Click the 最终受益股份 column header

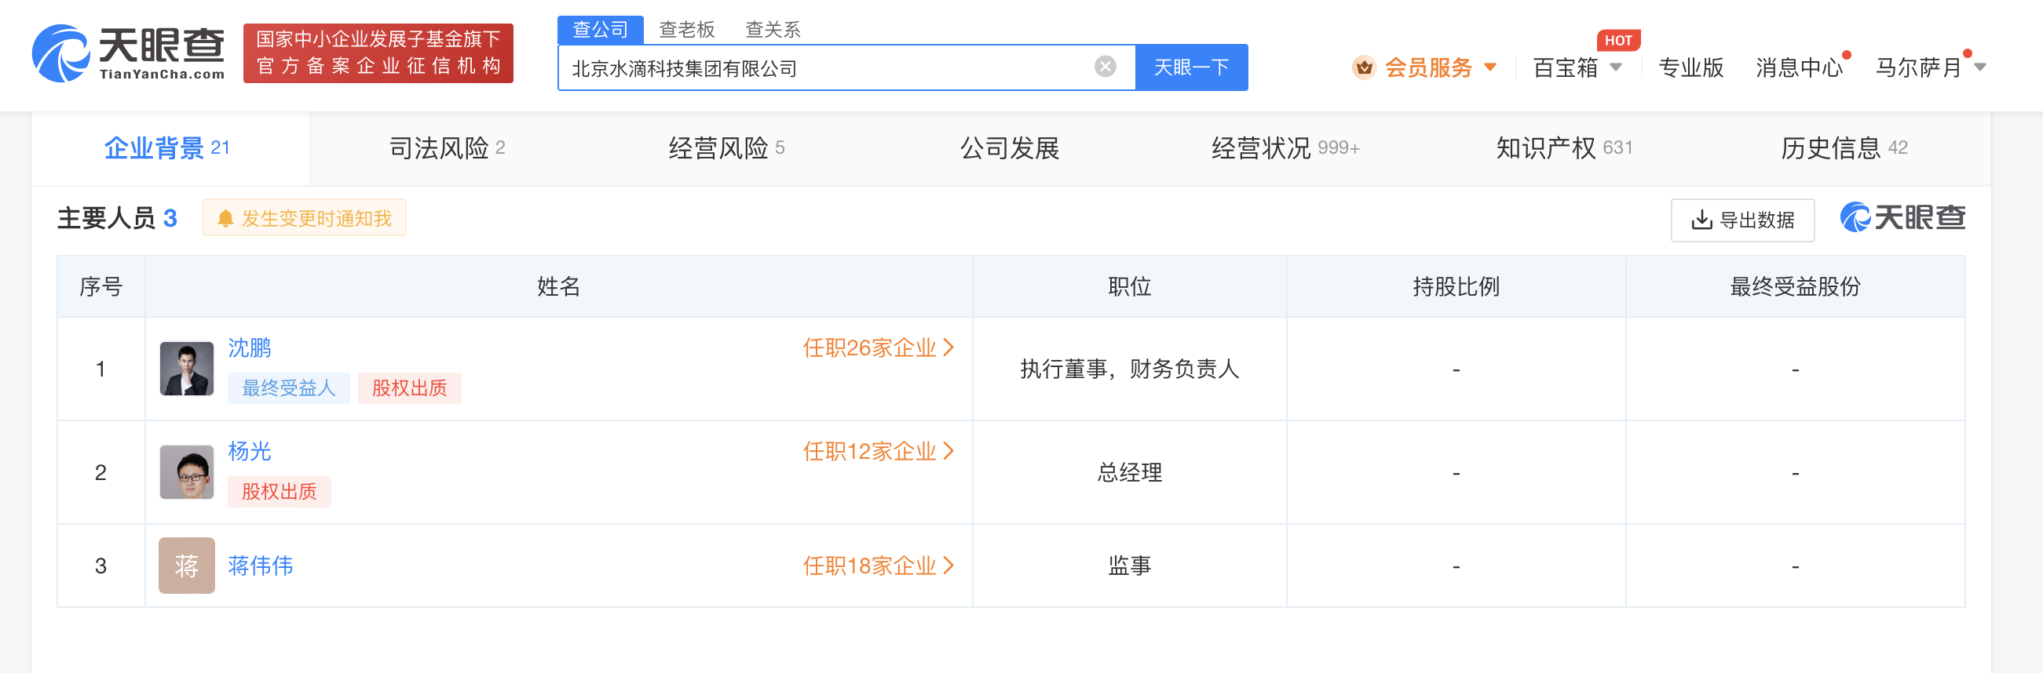pos(1796,286)
